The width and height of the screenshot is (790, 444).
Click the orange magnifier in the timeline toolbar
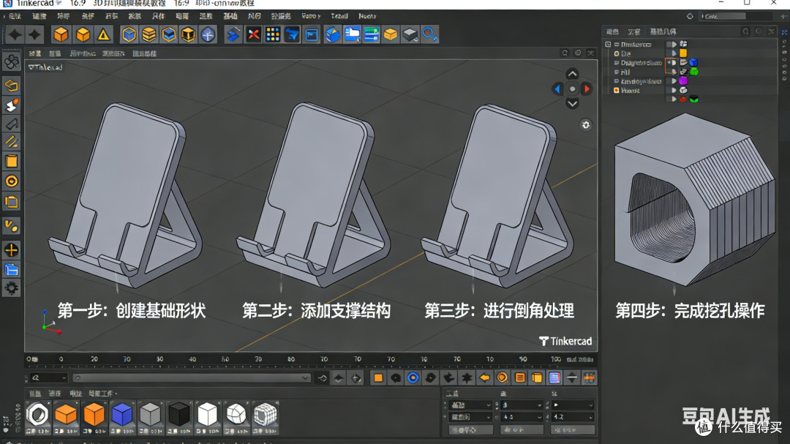(503, 377)
